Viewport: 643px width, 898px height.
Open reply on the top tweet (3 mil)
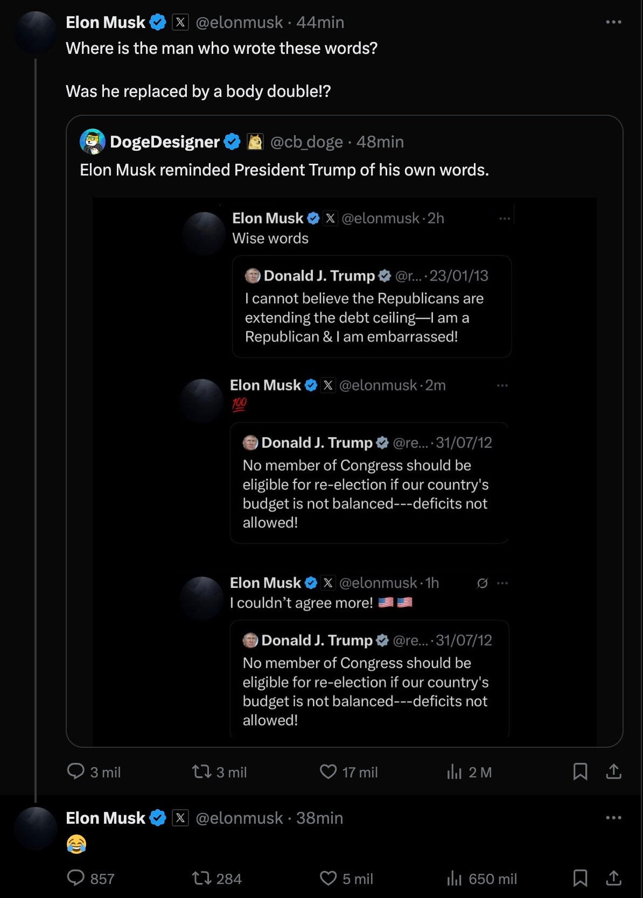(x=76, y=771)
